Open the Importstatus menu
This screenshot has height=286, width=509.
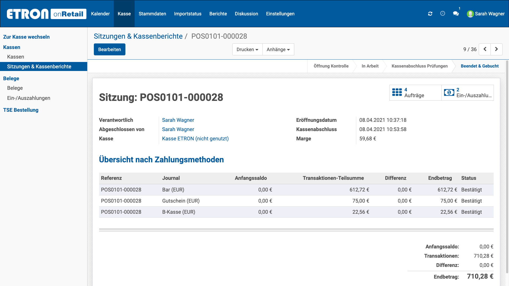188,14
